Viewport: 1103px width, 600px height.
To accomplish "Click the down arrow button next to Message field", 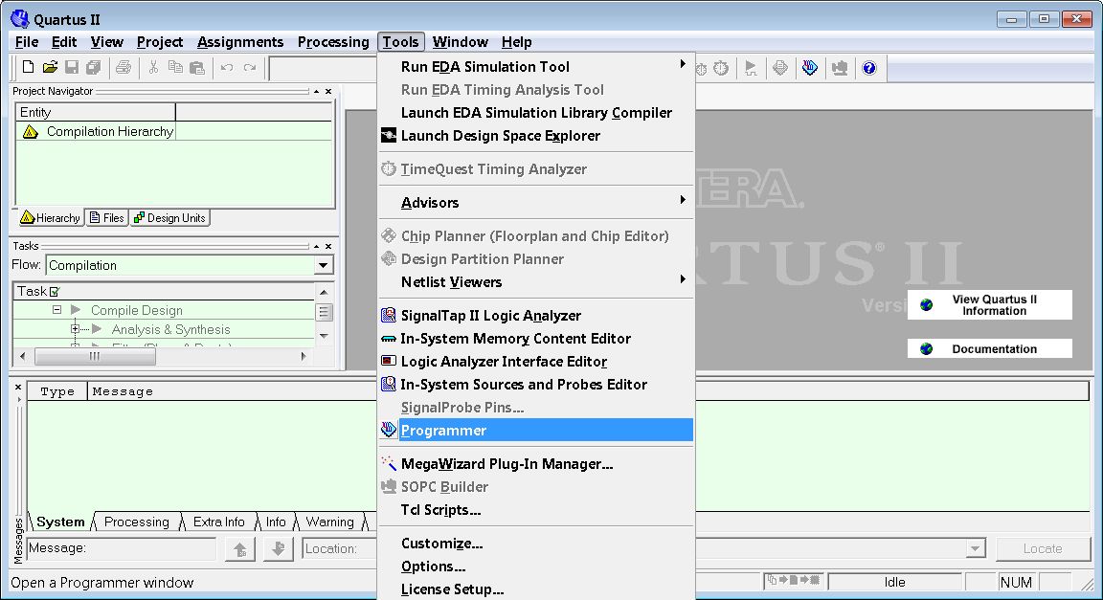I will pyautogui.click(x=278, y=548).
